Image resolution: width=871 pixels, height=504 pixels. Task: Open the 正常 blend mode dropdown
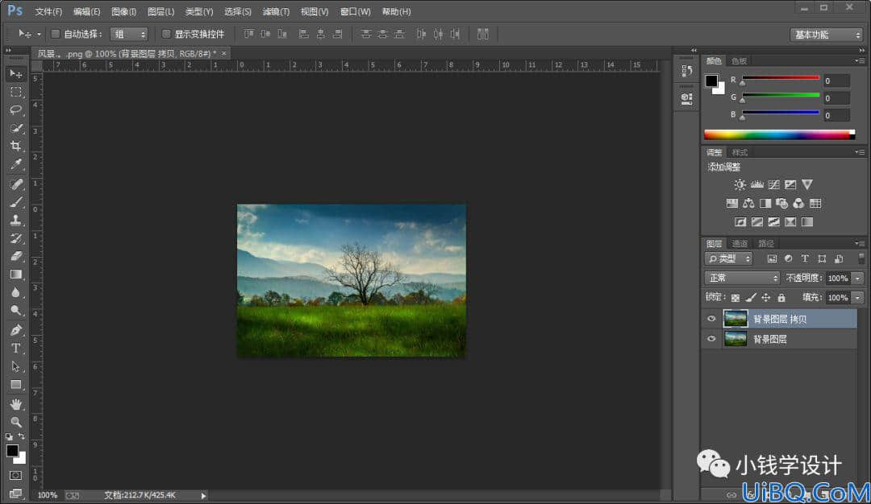click(x=742, y=278)
